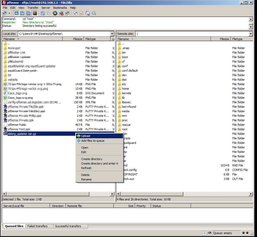The image size is (257, 237).
Task: Click the remote boot folder icon
Action: pos(119,57)
